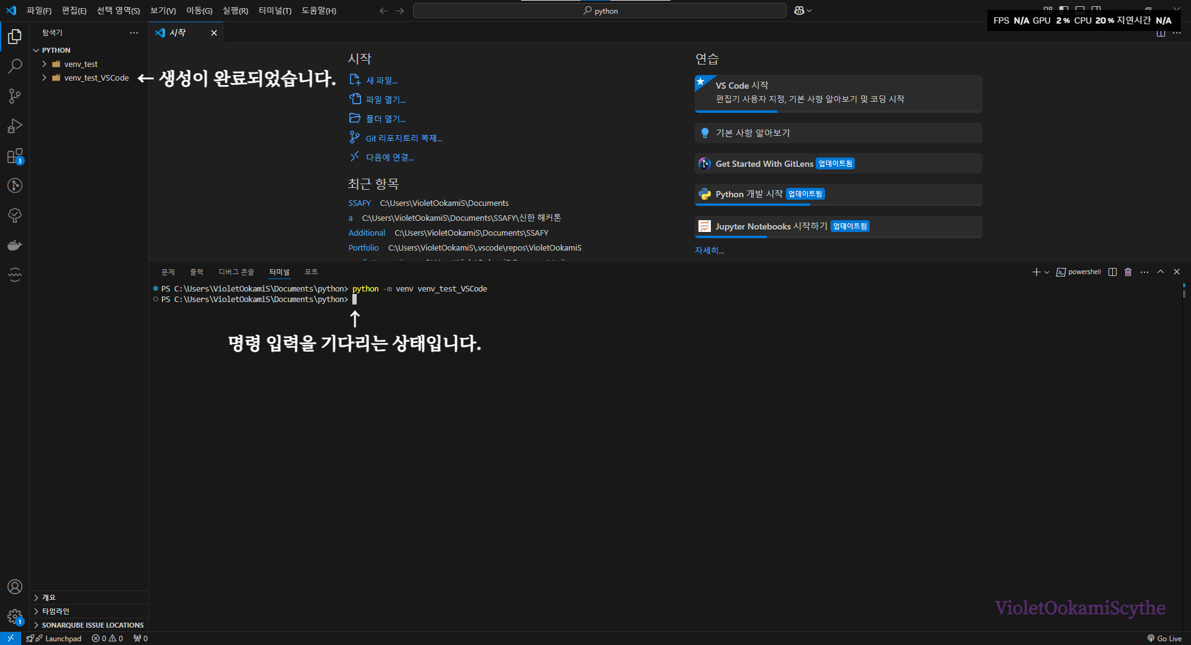This screenshot has width=1191, height=645.
Task: Open Source Control view icon
Action: (x=15, y=96)
